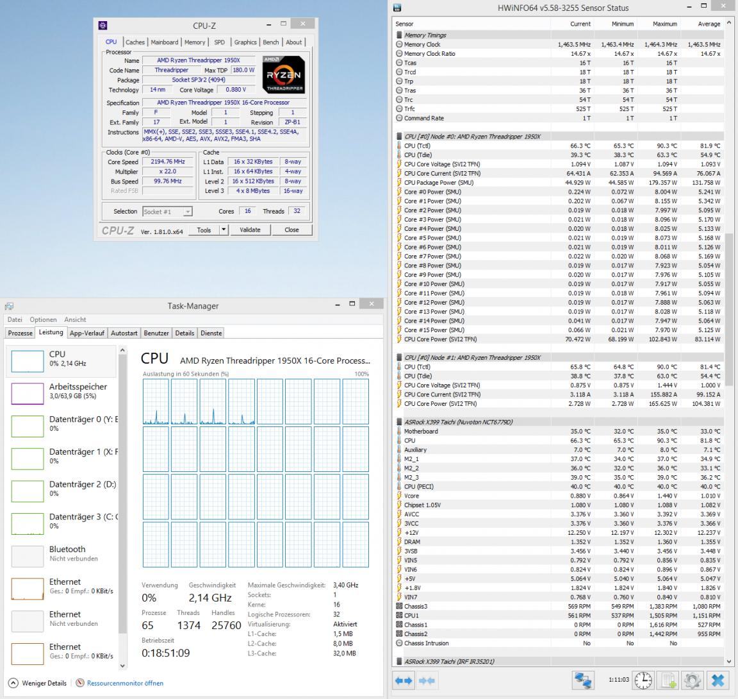
Task: Select the DRAM voltage row in HWiNFO
Action: pos(559,542)
